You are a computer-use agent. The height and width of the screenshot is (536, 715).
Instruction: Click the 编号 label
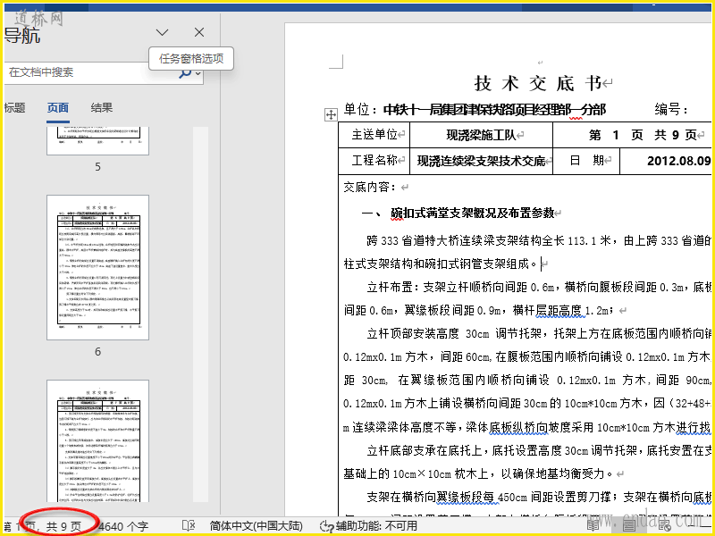click(x=670, y=109)
